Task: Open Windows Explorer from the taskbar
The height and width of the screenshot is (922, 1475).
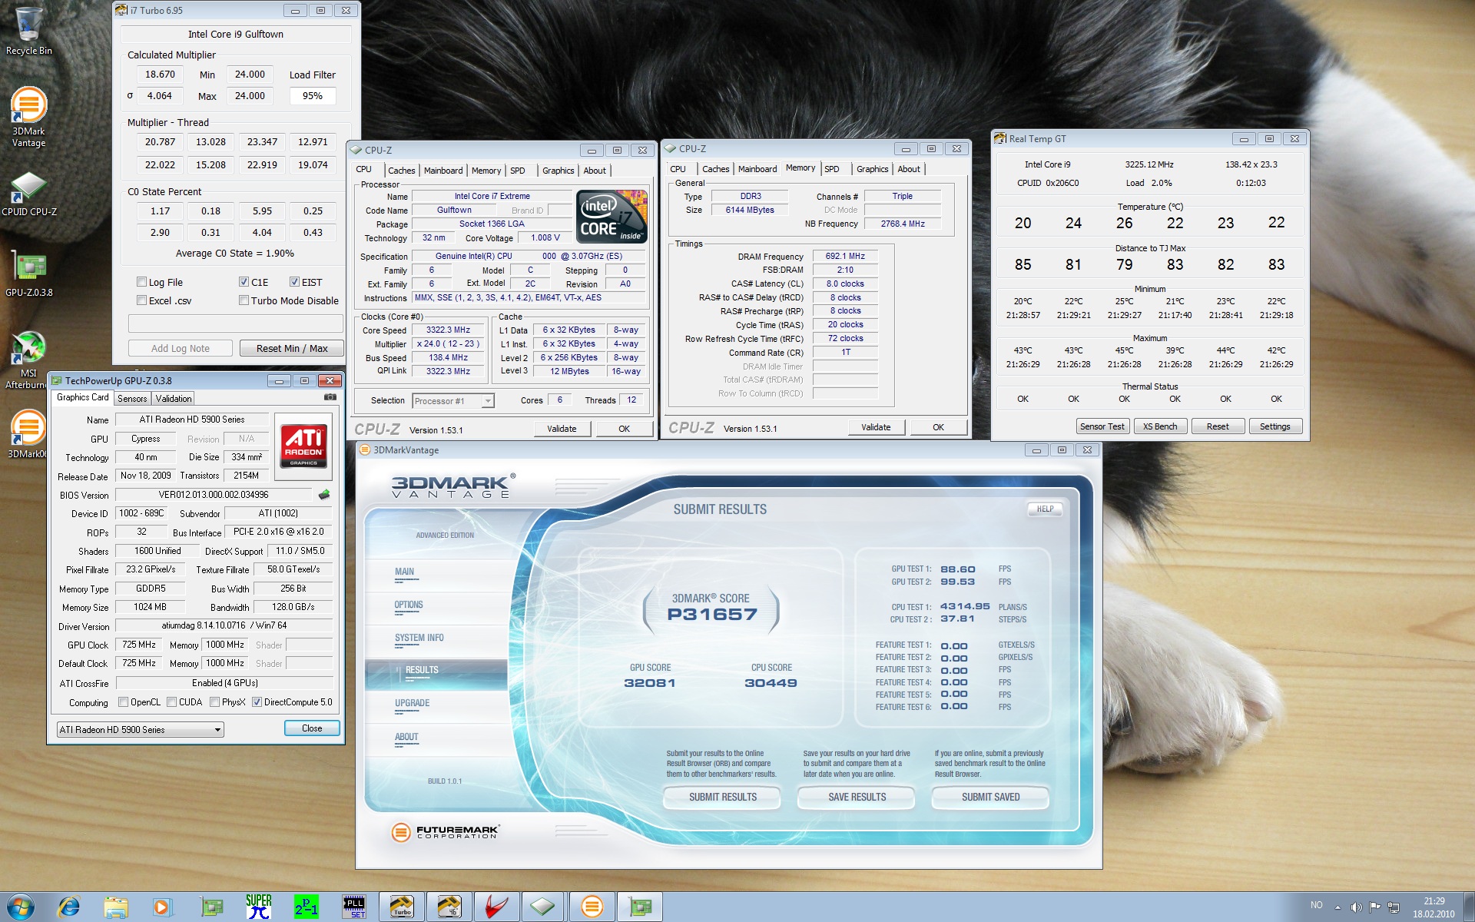Action: pos(116,907)
